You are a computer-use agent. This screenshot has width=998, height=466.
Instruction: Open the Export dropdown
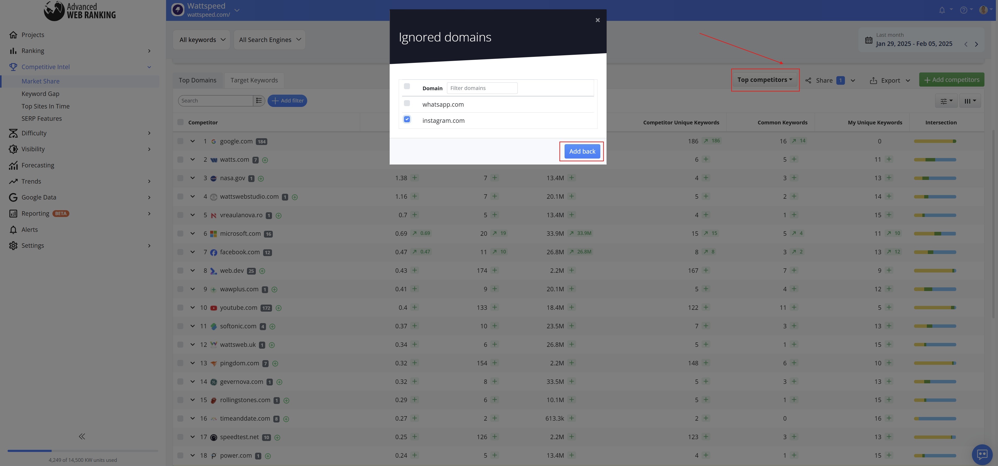[890, 80]
